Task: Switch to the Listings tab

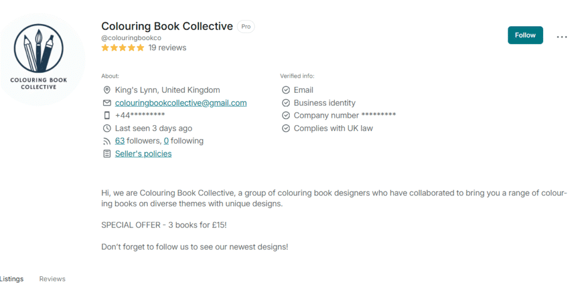Action: pyautogui.click(x=11, y=279)
